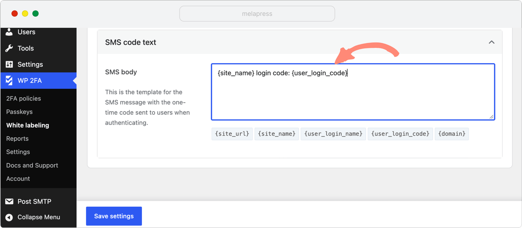Click the SMS body label
522x228 pixels.
coord(121,72)
